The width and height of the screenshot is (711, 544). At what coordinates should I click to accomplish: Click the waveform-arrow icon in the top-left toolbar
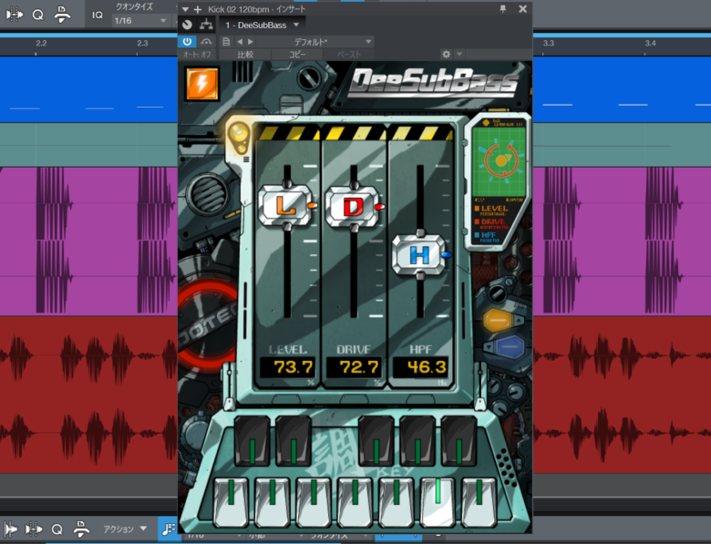[14, 15]
